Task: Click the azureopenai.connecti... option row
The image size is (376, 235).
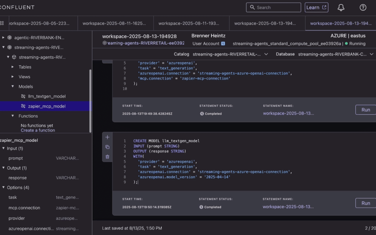Action: pyautogui.click(x=45, y=229)
